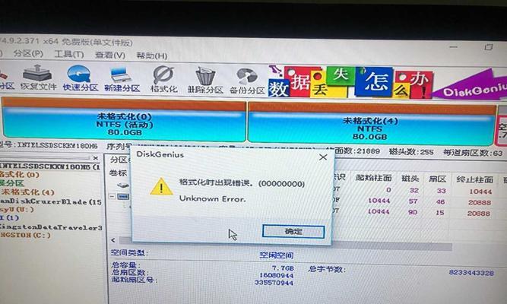
Task: Click the 恢复文件 toolbar icon
Action: pyautogui.click(x=38, y=78)
